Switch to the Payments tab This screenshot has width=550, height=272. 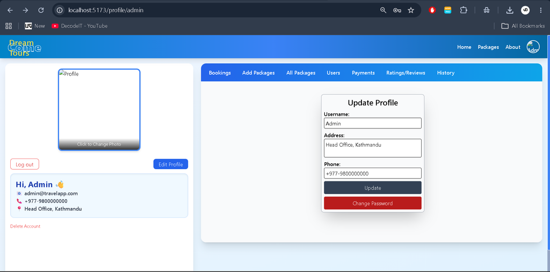[x=364, y=73]
